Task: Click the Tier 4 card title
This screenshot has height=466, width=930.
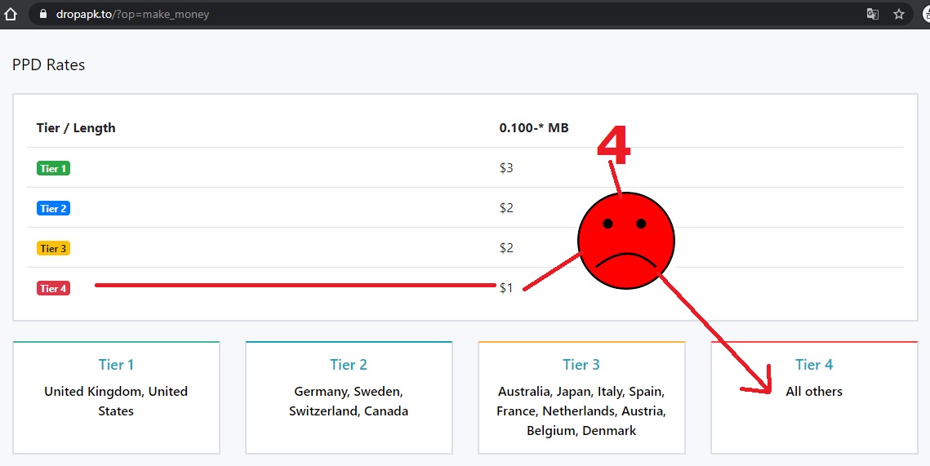Action: (814, 364)
